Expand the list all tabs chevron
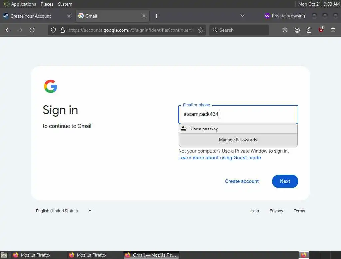The height and width of the screenshot is (259, 341). (242, 16)
